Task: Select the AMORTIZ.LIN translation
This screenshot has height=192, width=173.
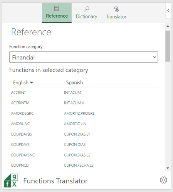Action: coord(75,124)
